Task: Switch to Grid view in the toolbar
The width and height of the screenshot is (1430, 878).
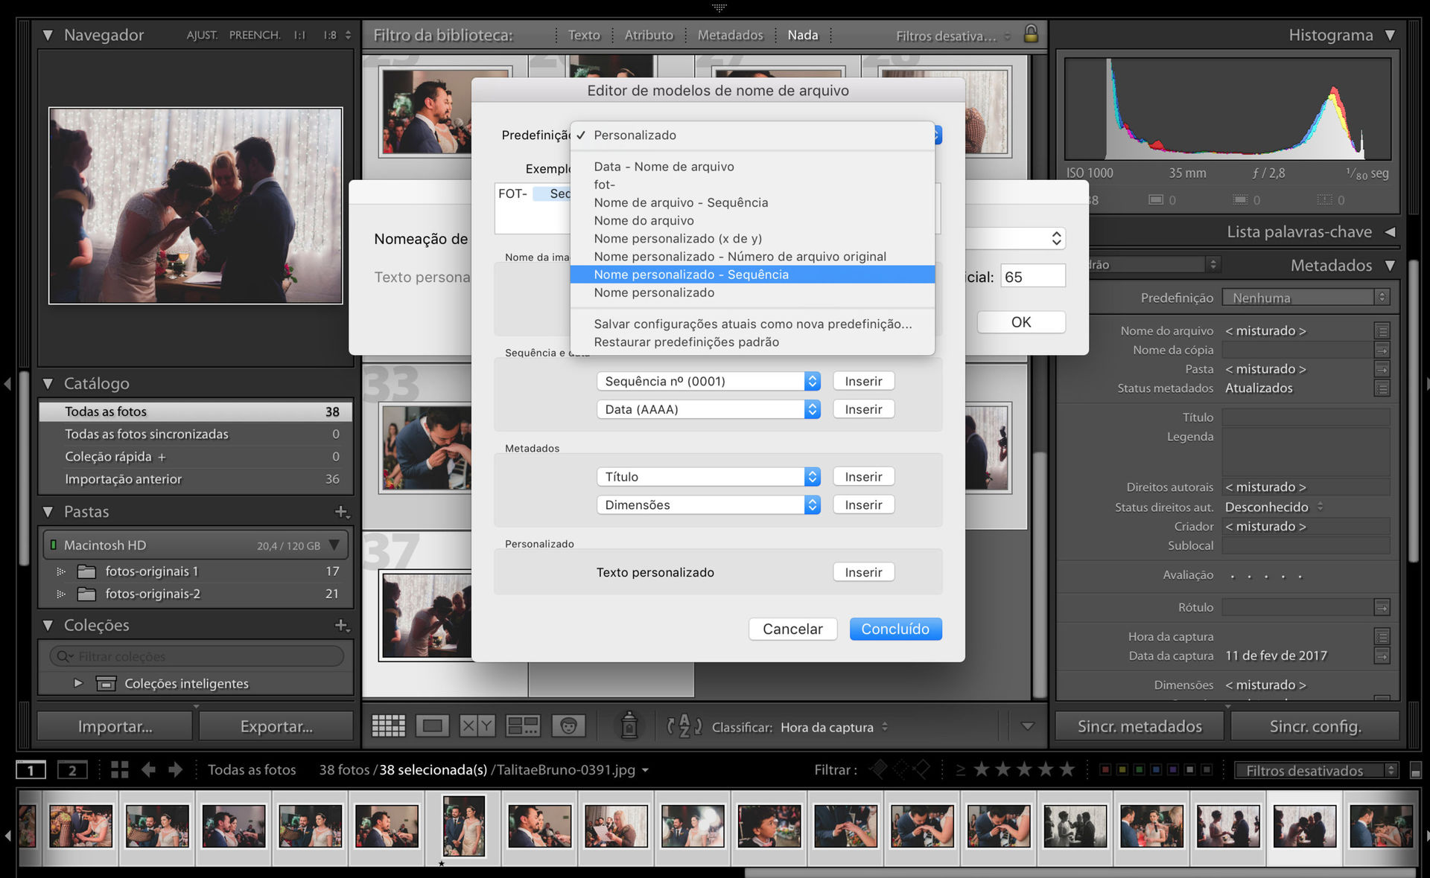Action: coord(388,726)
